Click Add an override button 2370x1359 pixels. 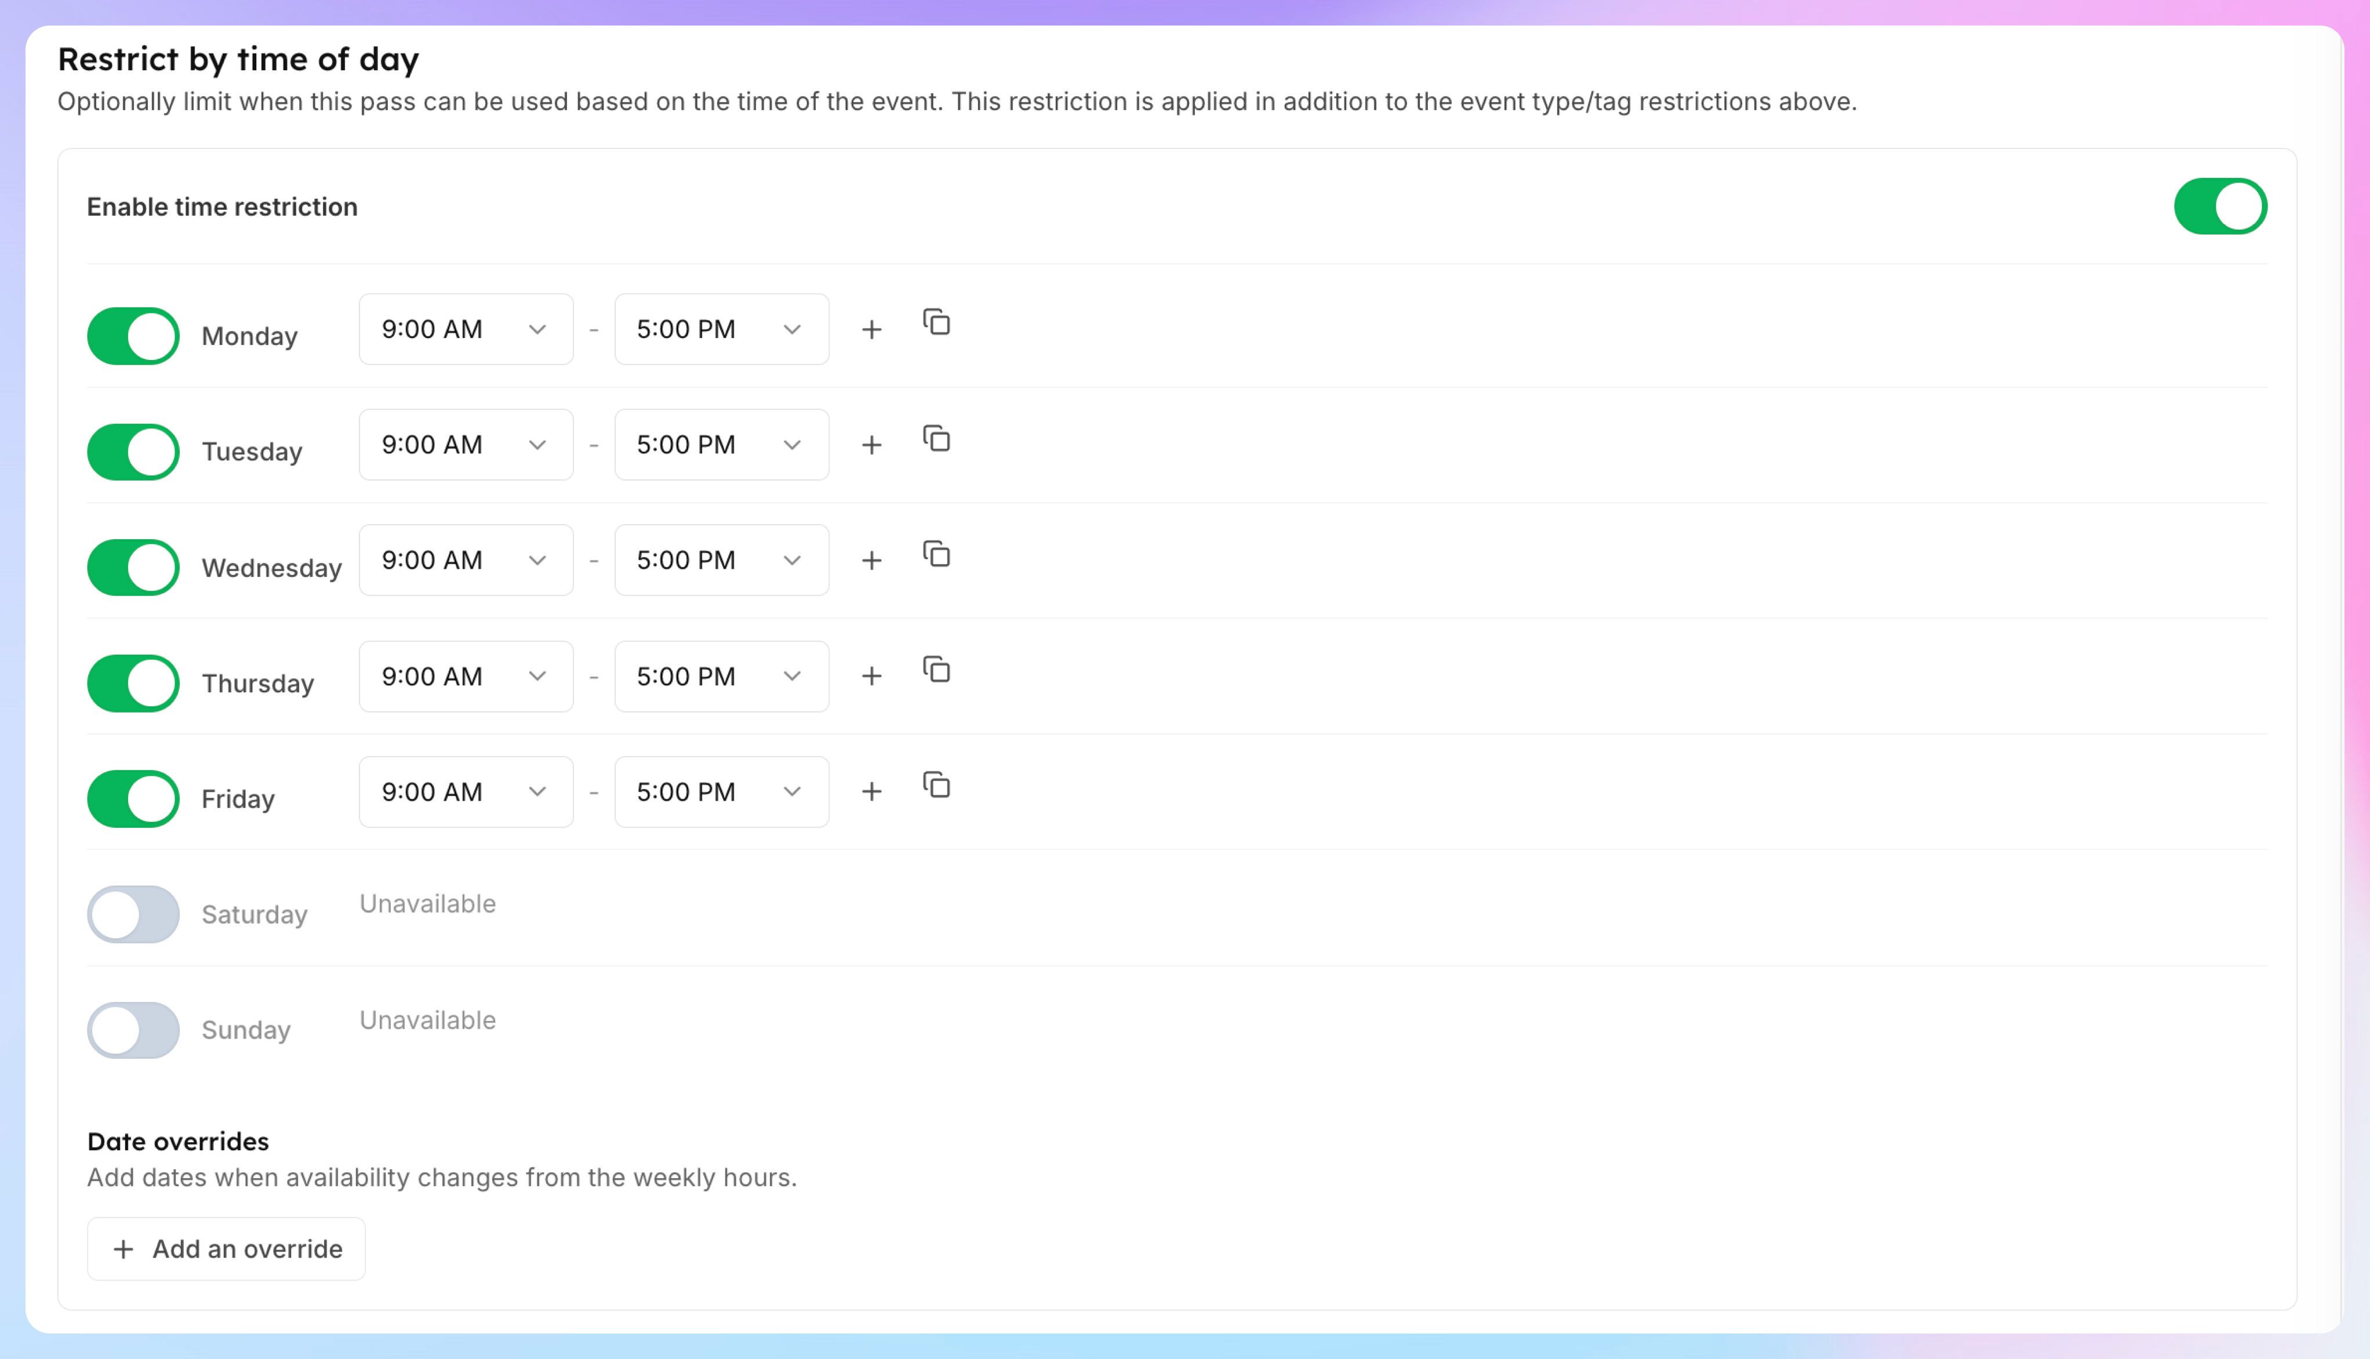pos(227,1249)
